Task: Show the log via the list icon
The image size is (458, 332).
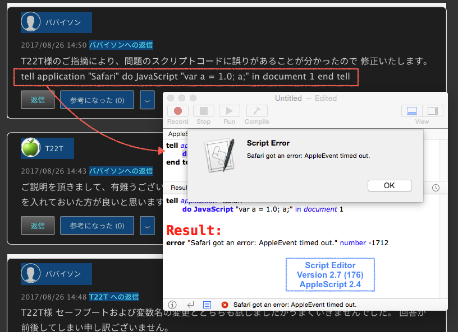Action: click(x=207, y=305)
